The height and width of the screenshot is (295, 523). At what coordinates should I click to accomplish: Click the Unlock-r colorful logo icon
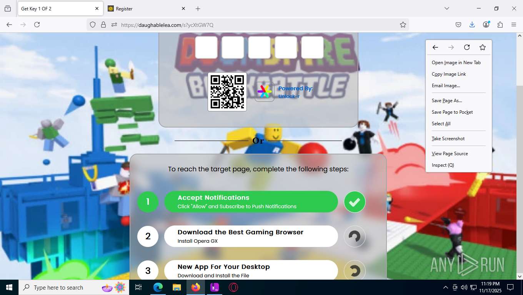(264, 92)
